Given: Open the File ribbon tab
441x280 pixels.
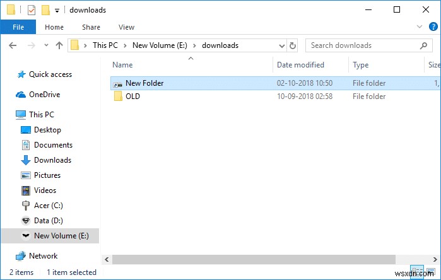Looking at the screenshot, I should tap(18, 27).
